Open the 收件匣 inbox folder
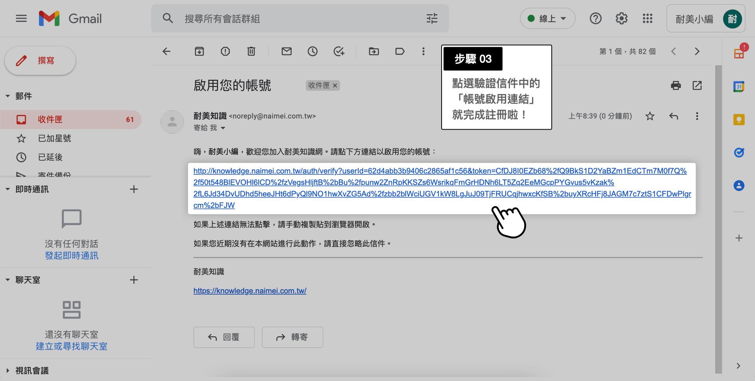Screen dimensions: 755x381 [x=71, y=119]
